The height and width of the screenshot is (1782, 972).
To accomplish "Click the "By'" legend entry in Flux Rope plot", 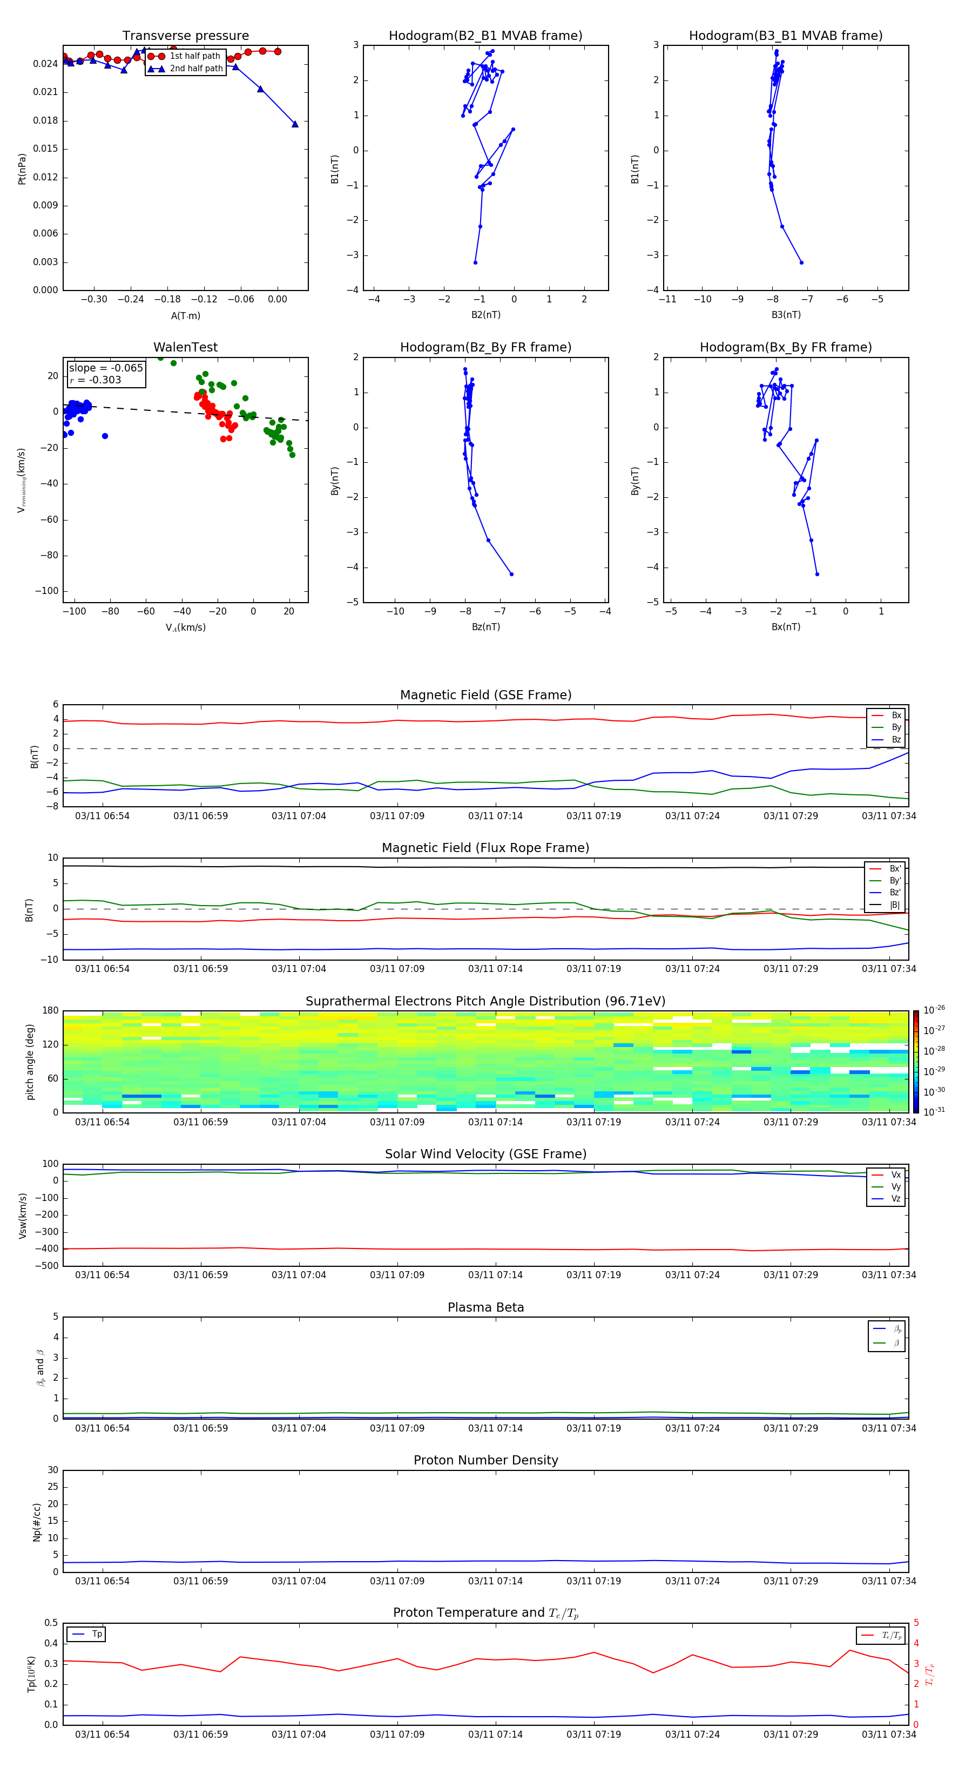I will pyautogui.click(x=885, y=881).
